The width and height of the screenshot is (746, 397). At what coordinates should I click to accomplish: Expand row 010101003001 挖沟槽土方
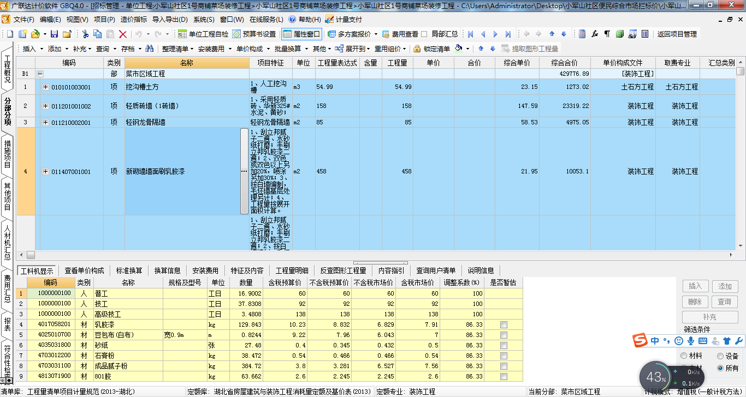click(x=45, y=87)
